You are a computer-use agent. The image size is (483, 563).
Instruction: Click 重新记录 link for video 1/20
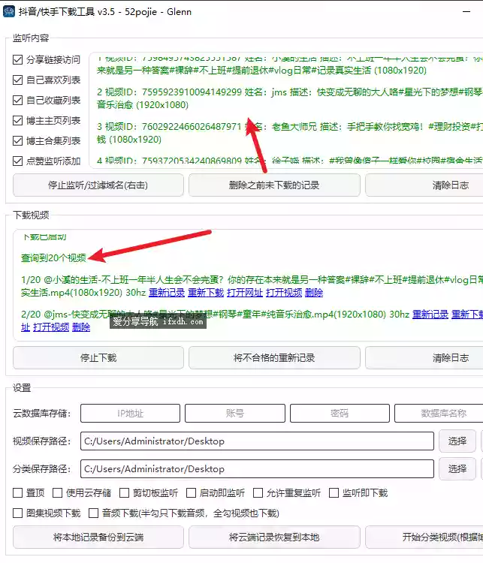pyautogui.click(x=167, y=293)
